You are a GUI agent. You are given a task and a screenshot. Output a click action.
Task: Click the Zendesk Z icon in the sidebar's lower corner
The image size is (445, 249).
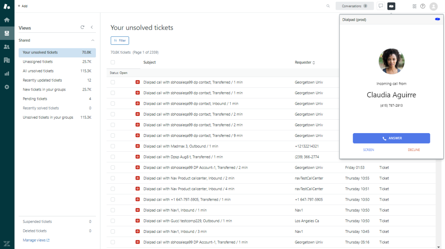click(7, 243)
